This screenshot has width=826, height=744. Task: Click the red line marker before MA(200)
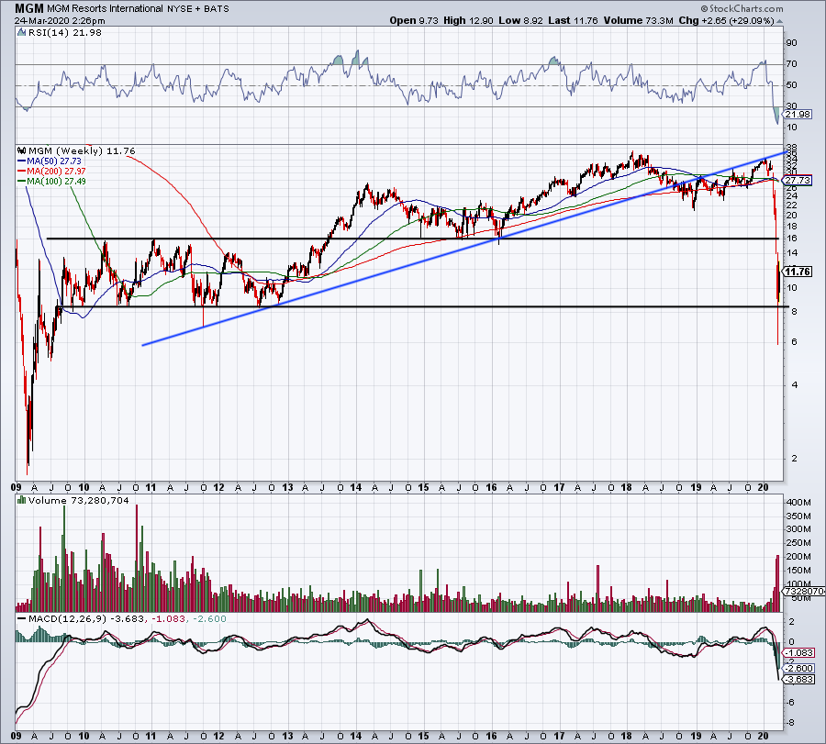coord(22,172)
